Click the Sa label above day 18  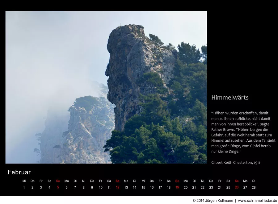coord(169,181)
